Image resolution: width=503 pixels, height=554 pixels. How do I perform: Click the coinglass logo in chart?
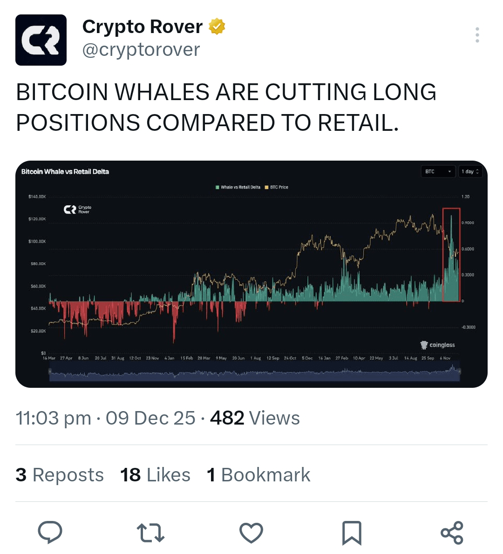pyautogui.click(x=438, y=345)
